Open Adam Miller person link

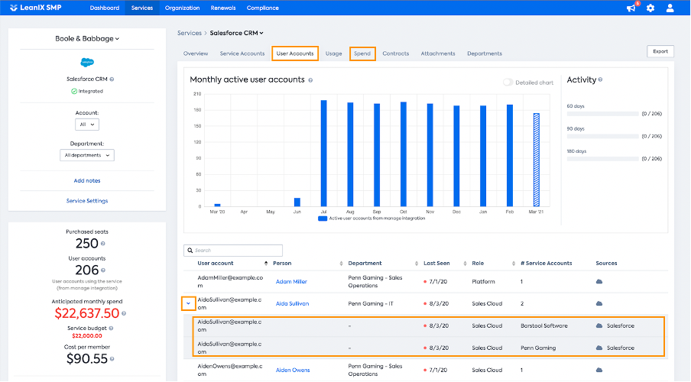coord(291,282)
